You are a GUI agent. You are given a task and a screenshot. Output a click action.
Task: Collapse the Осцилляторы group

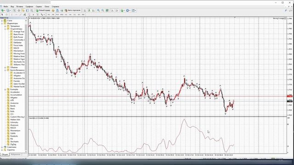point(5,29)
